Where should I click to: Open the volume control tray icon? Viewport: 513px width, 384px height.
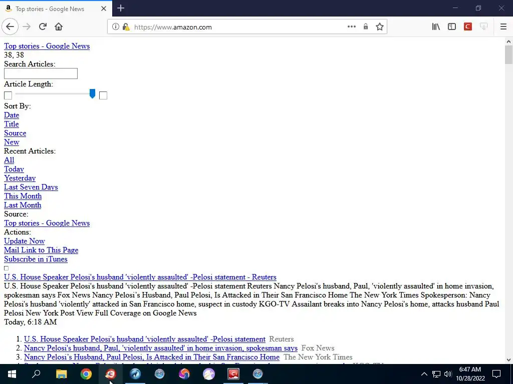[x=448, y=374]
